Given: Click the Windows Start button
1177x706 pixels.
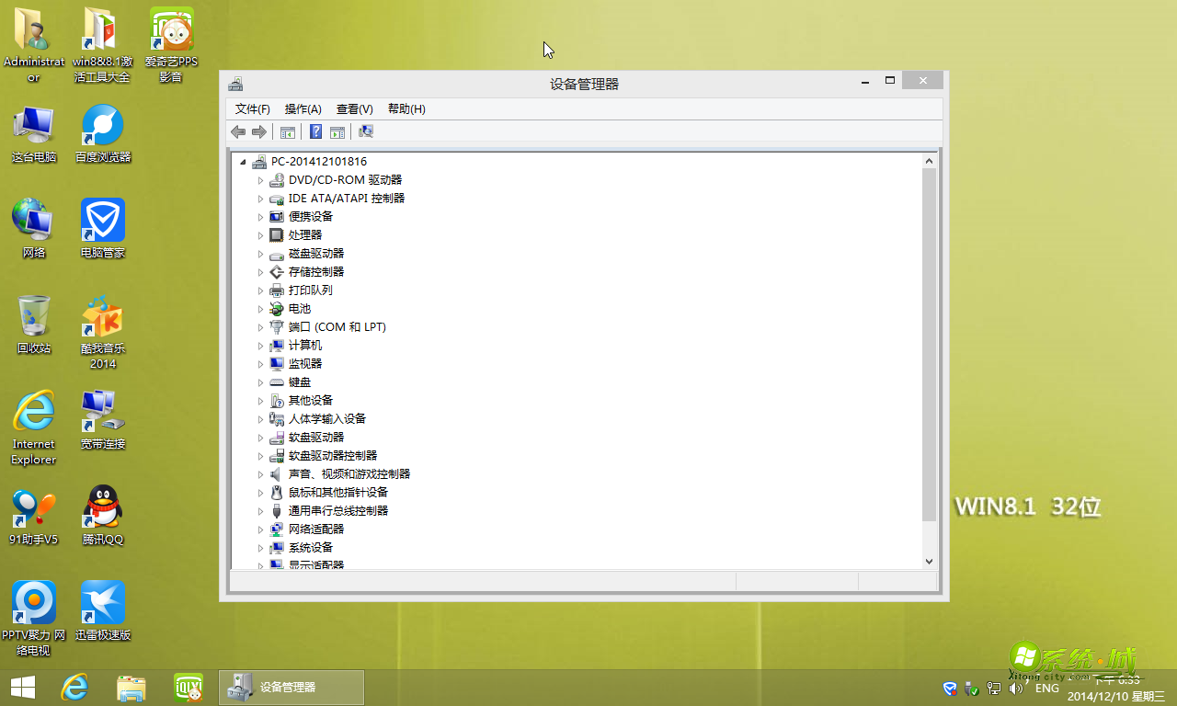Looking at the screenshot, I should click(20, 687).
